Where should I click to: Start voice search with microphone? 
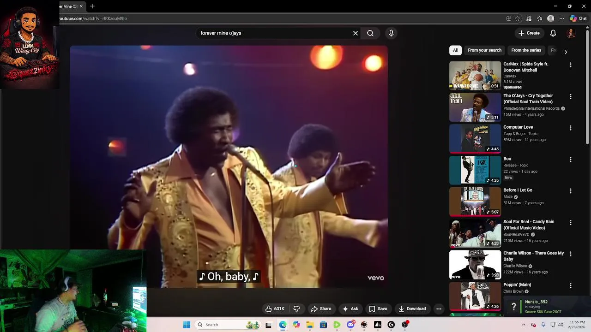coord(391,33)
